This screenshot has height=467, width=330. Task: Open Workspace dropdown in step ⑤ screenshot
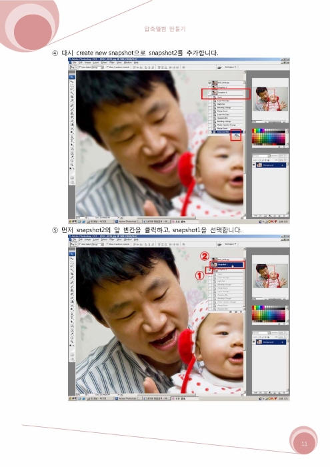tap(231, 244)
